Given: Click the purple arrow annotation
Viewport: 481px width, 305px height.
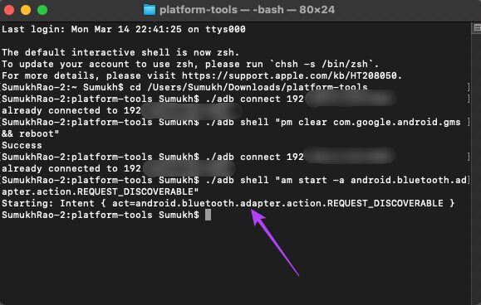Looking at the screenshot, I should click(x=274, y=242).
